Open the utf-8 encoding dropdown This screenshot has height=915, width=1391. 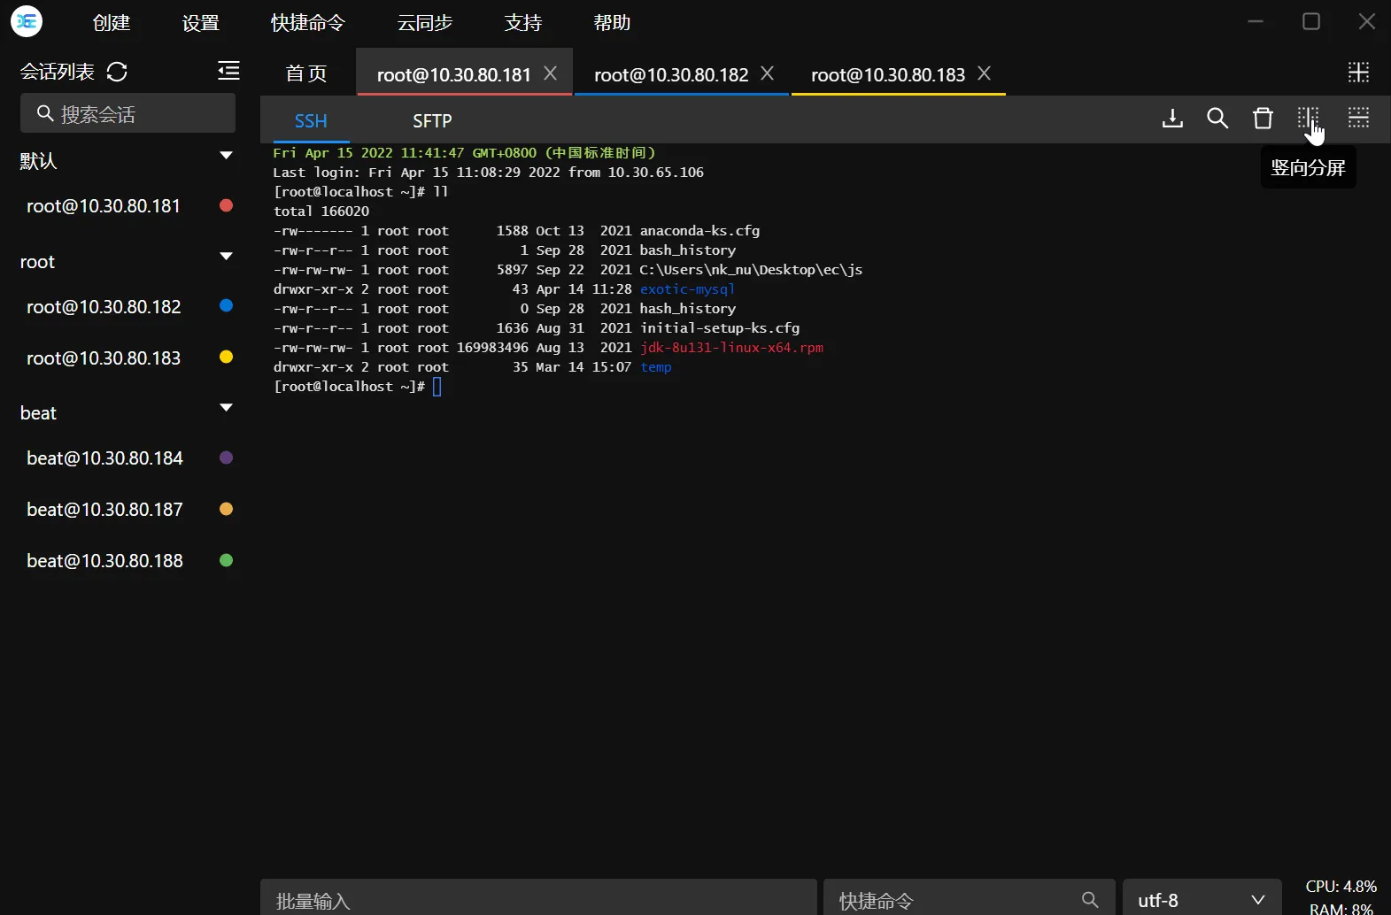coord(1202,897)
